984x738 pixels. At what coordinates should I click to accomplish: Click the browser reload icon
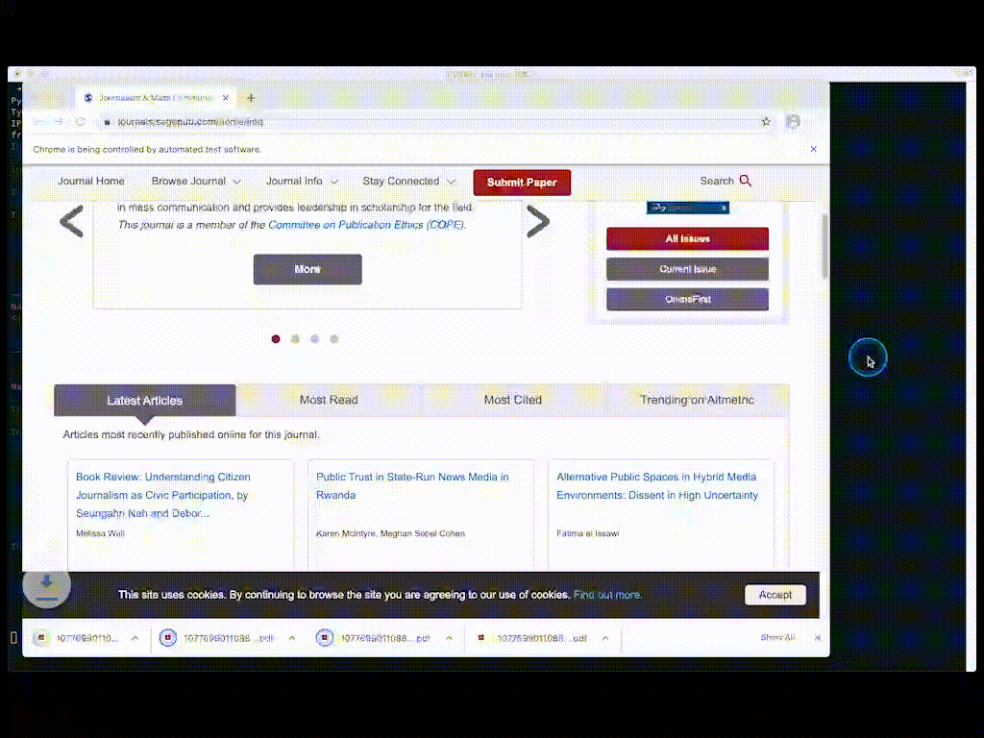[81, 122]
